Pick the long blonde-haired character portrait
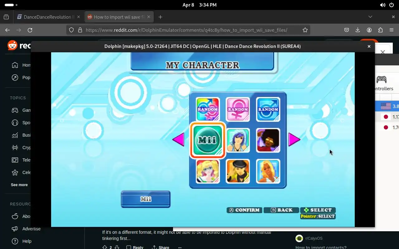 (x=268, y=171)
